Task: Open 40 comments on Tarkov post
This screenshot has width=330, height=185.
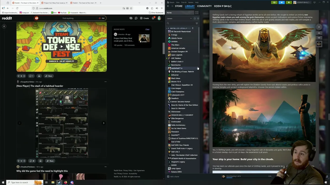Action: coord(32,161)
